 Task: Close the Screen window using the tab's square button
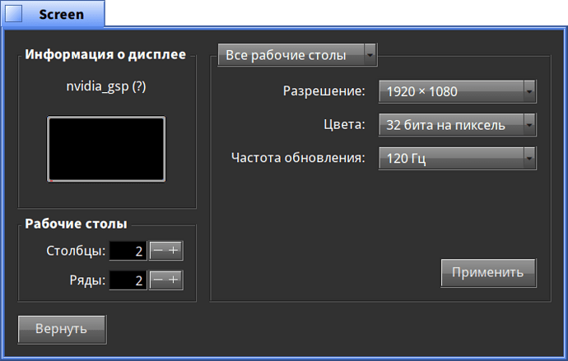click(x=15, y=14)
